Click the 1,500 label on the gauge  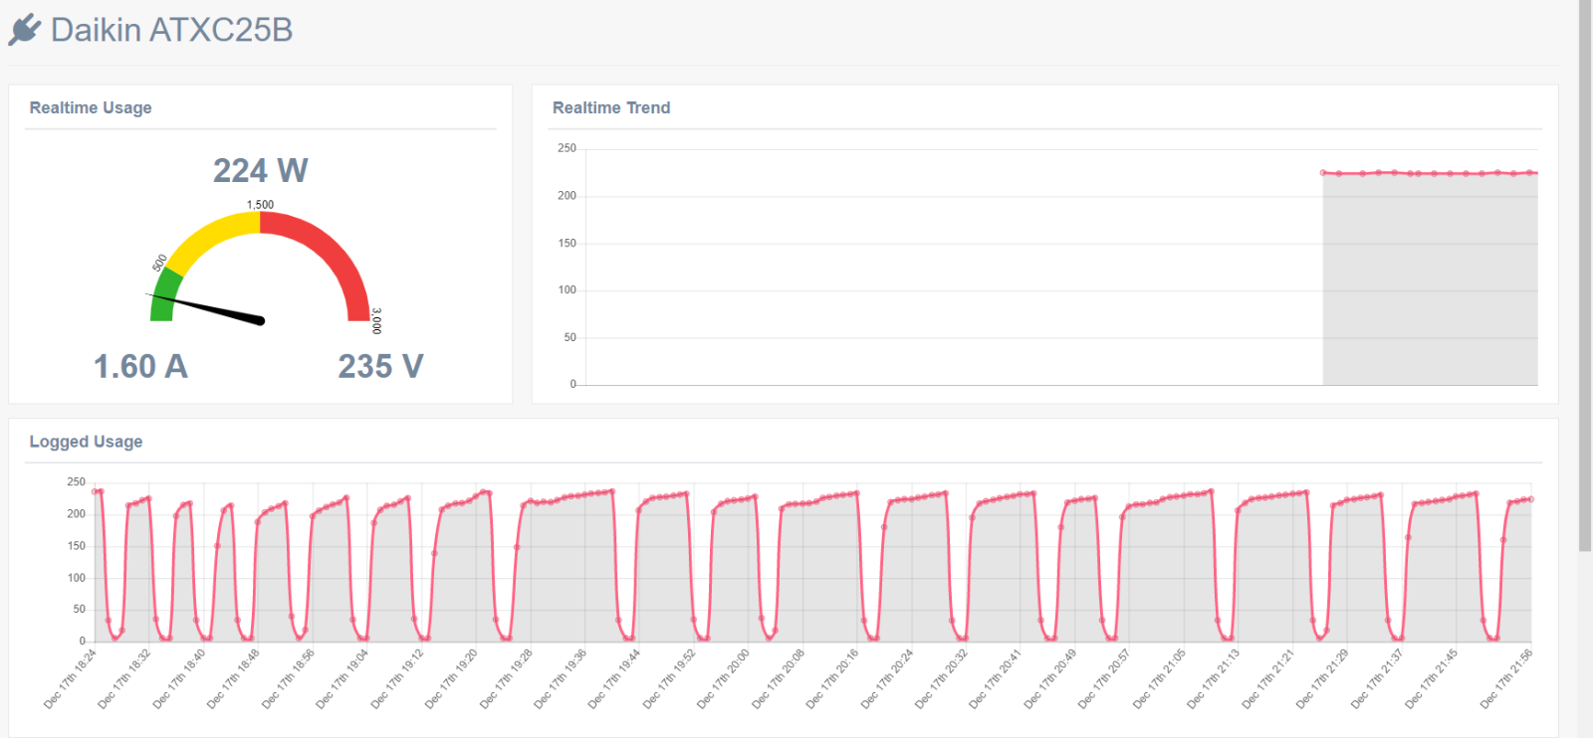260,205
